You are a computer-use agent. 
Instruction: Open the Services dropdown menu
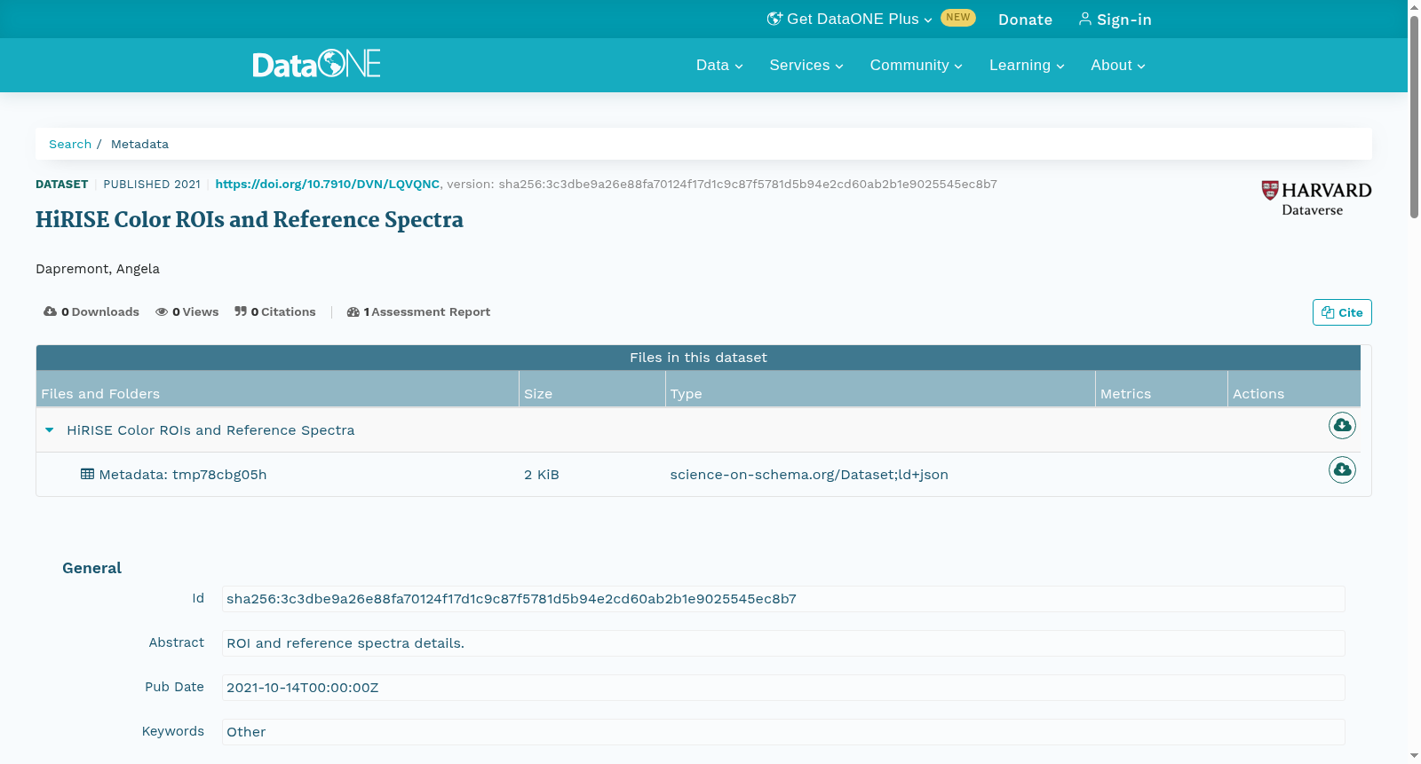806,65
